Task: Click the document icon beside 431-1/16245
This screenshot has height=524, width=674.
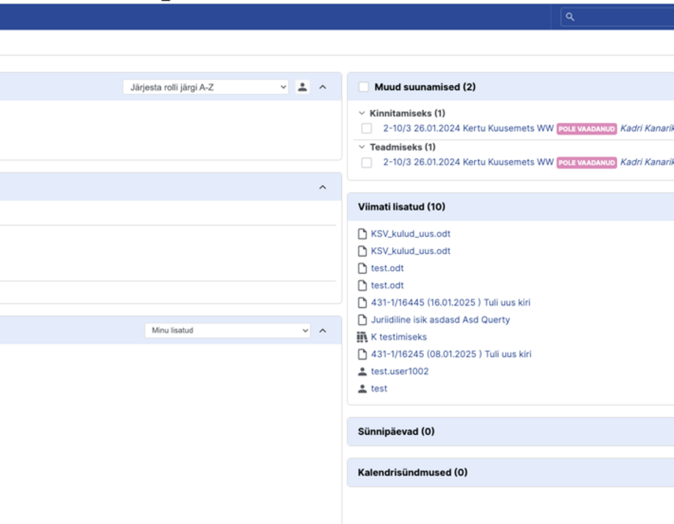Action: click(362, 354)
